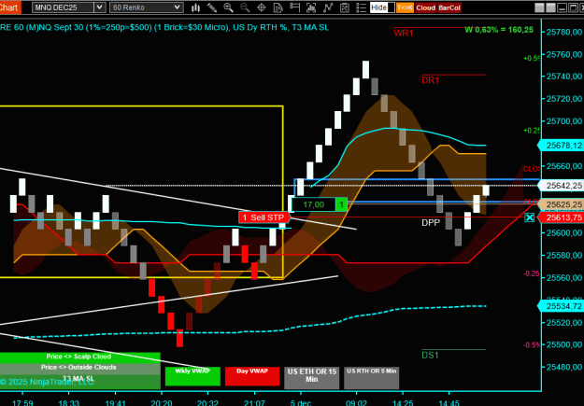This screenshot has height=406, width=584.
Task: Click the MNQ DEC25 instrument field
Action: (x=63, y=7)
